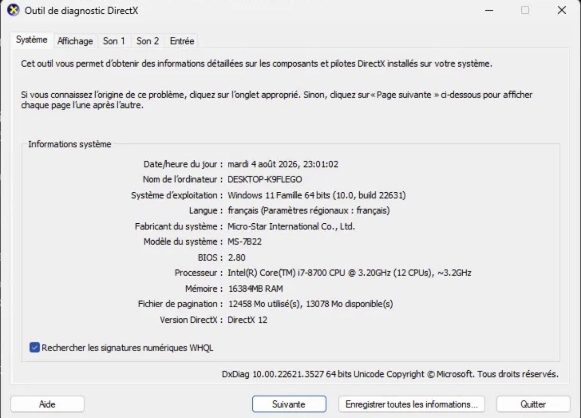This screenshot has width=581, height=418.
Task: Click the Système d'exploitation label
Action: coord(177,195)
